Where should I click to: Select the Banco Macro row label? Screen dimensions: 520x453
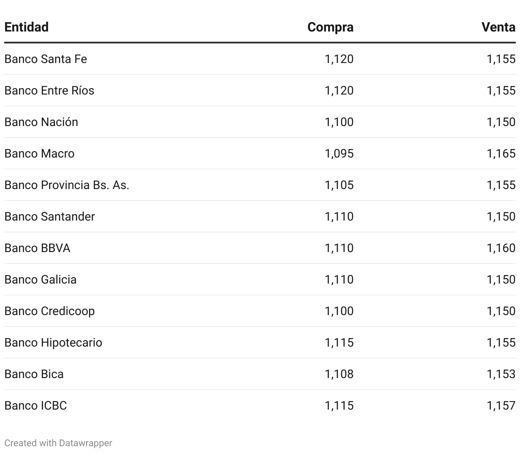tap(39, 153)
